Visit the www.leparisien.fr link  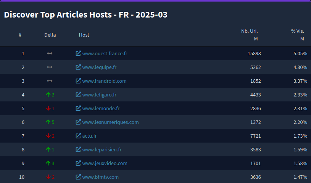[x=102, y=149]
